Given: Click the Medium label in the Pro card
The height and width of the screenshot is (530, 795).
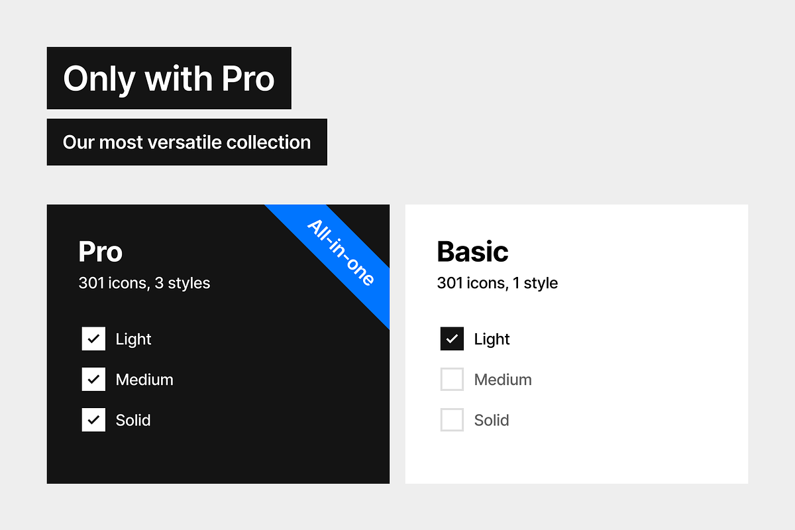Looking at the screenshot, I should 144,380.
